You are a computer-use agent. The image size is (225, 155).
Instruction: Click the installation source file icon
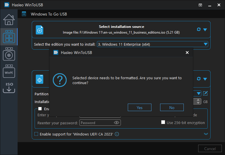tap(40, 30)
